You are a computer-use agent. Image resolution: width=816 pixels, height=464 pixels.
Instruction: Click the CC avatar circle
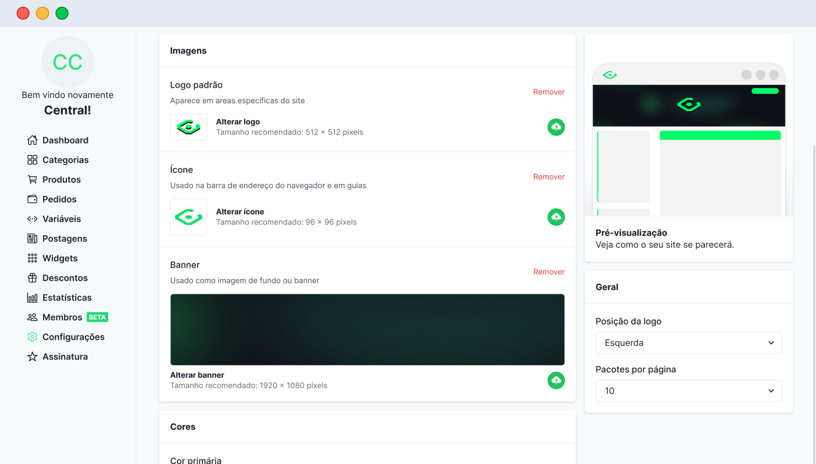point(67,62)
